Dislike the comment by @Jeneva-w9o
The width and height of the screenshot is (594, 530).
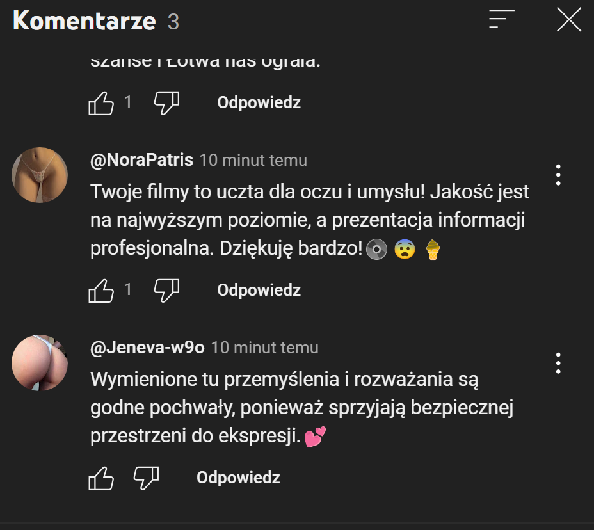(146, 478)
